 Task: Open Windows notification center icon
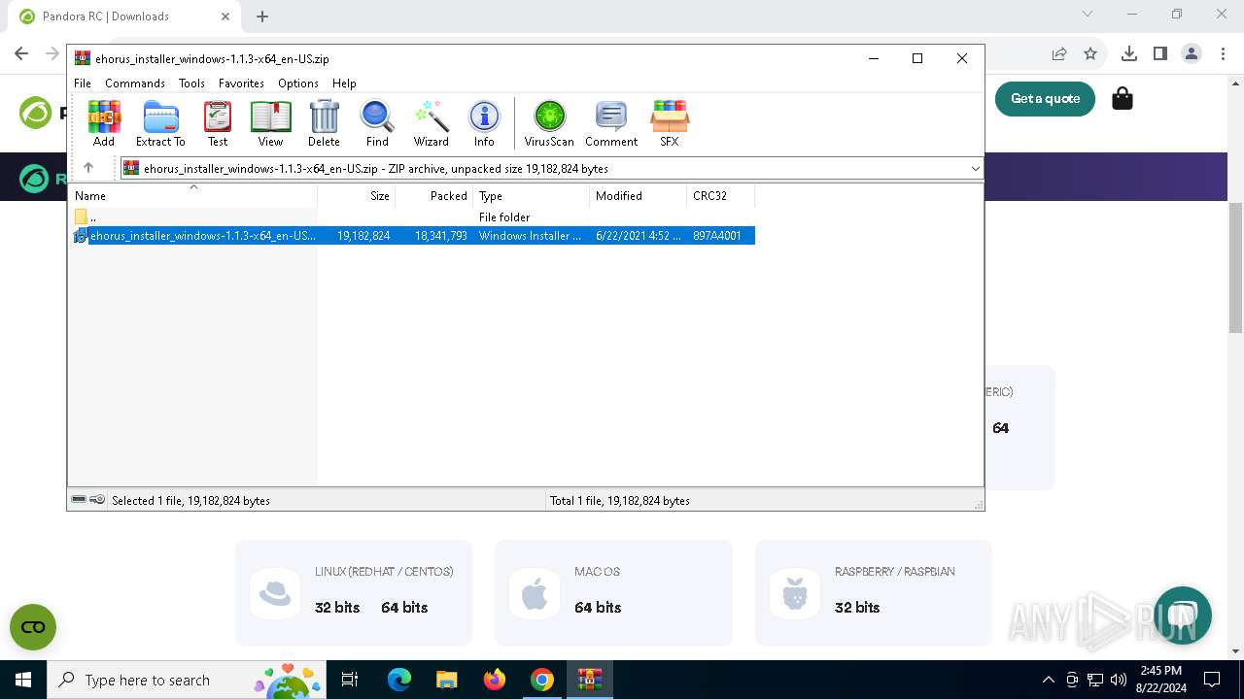pos(1212,680)
